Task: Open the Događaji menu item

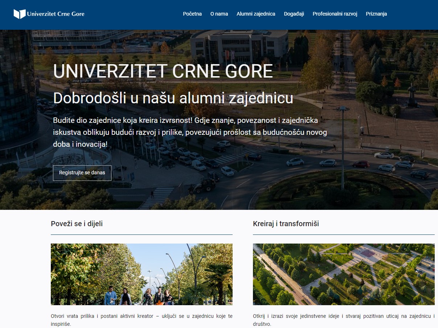Action: [294, 14]
